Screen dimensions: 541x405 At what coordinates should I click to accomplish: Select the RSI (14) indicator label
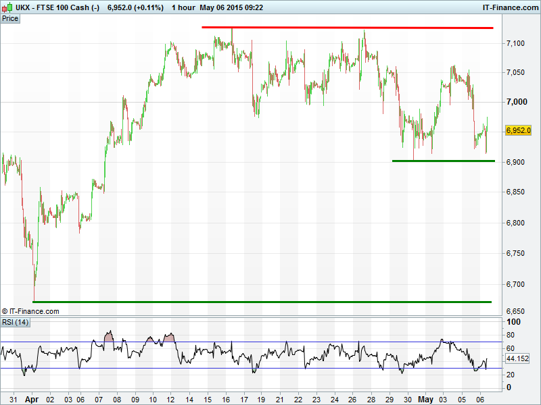point(16,322)
